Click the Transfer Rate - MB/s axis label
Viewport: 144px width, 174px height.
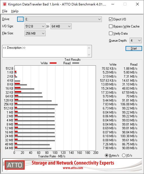(52, 156)
